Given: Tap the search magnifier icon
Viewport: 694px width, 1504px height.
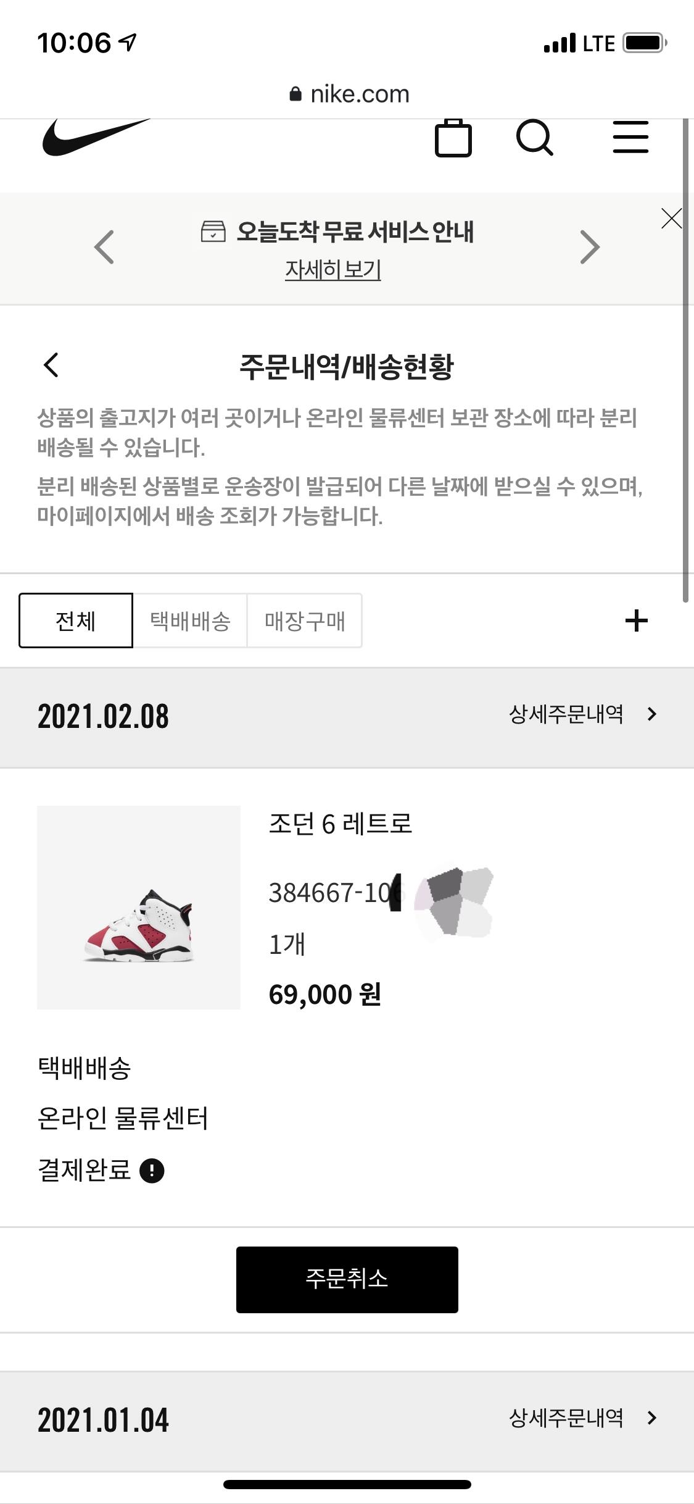Looking at the screenshot, I should point(534,137).
